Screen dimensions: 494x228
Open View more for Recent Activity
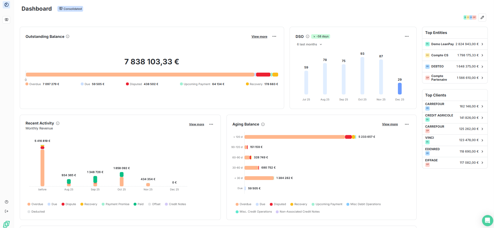(x=196, y=125)
